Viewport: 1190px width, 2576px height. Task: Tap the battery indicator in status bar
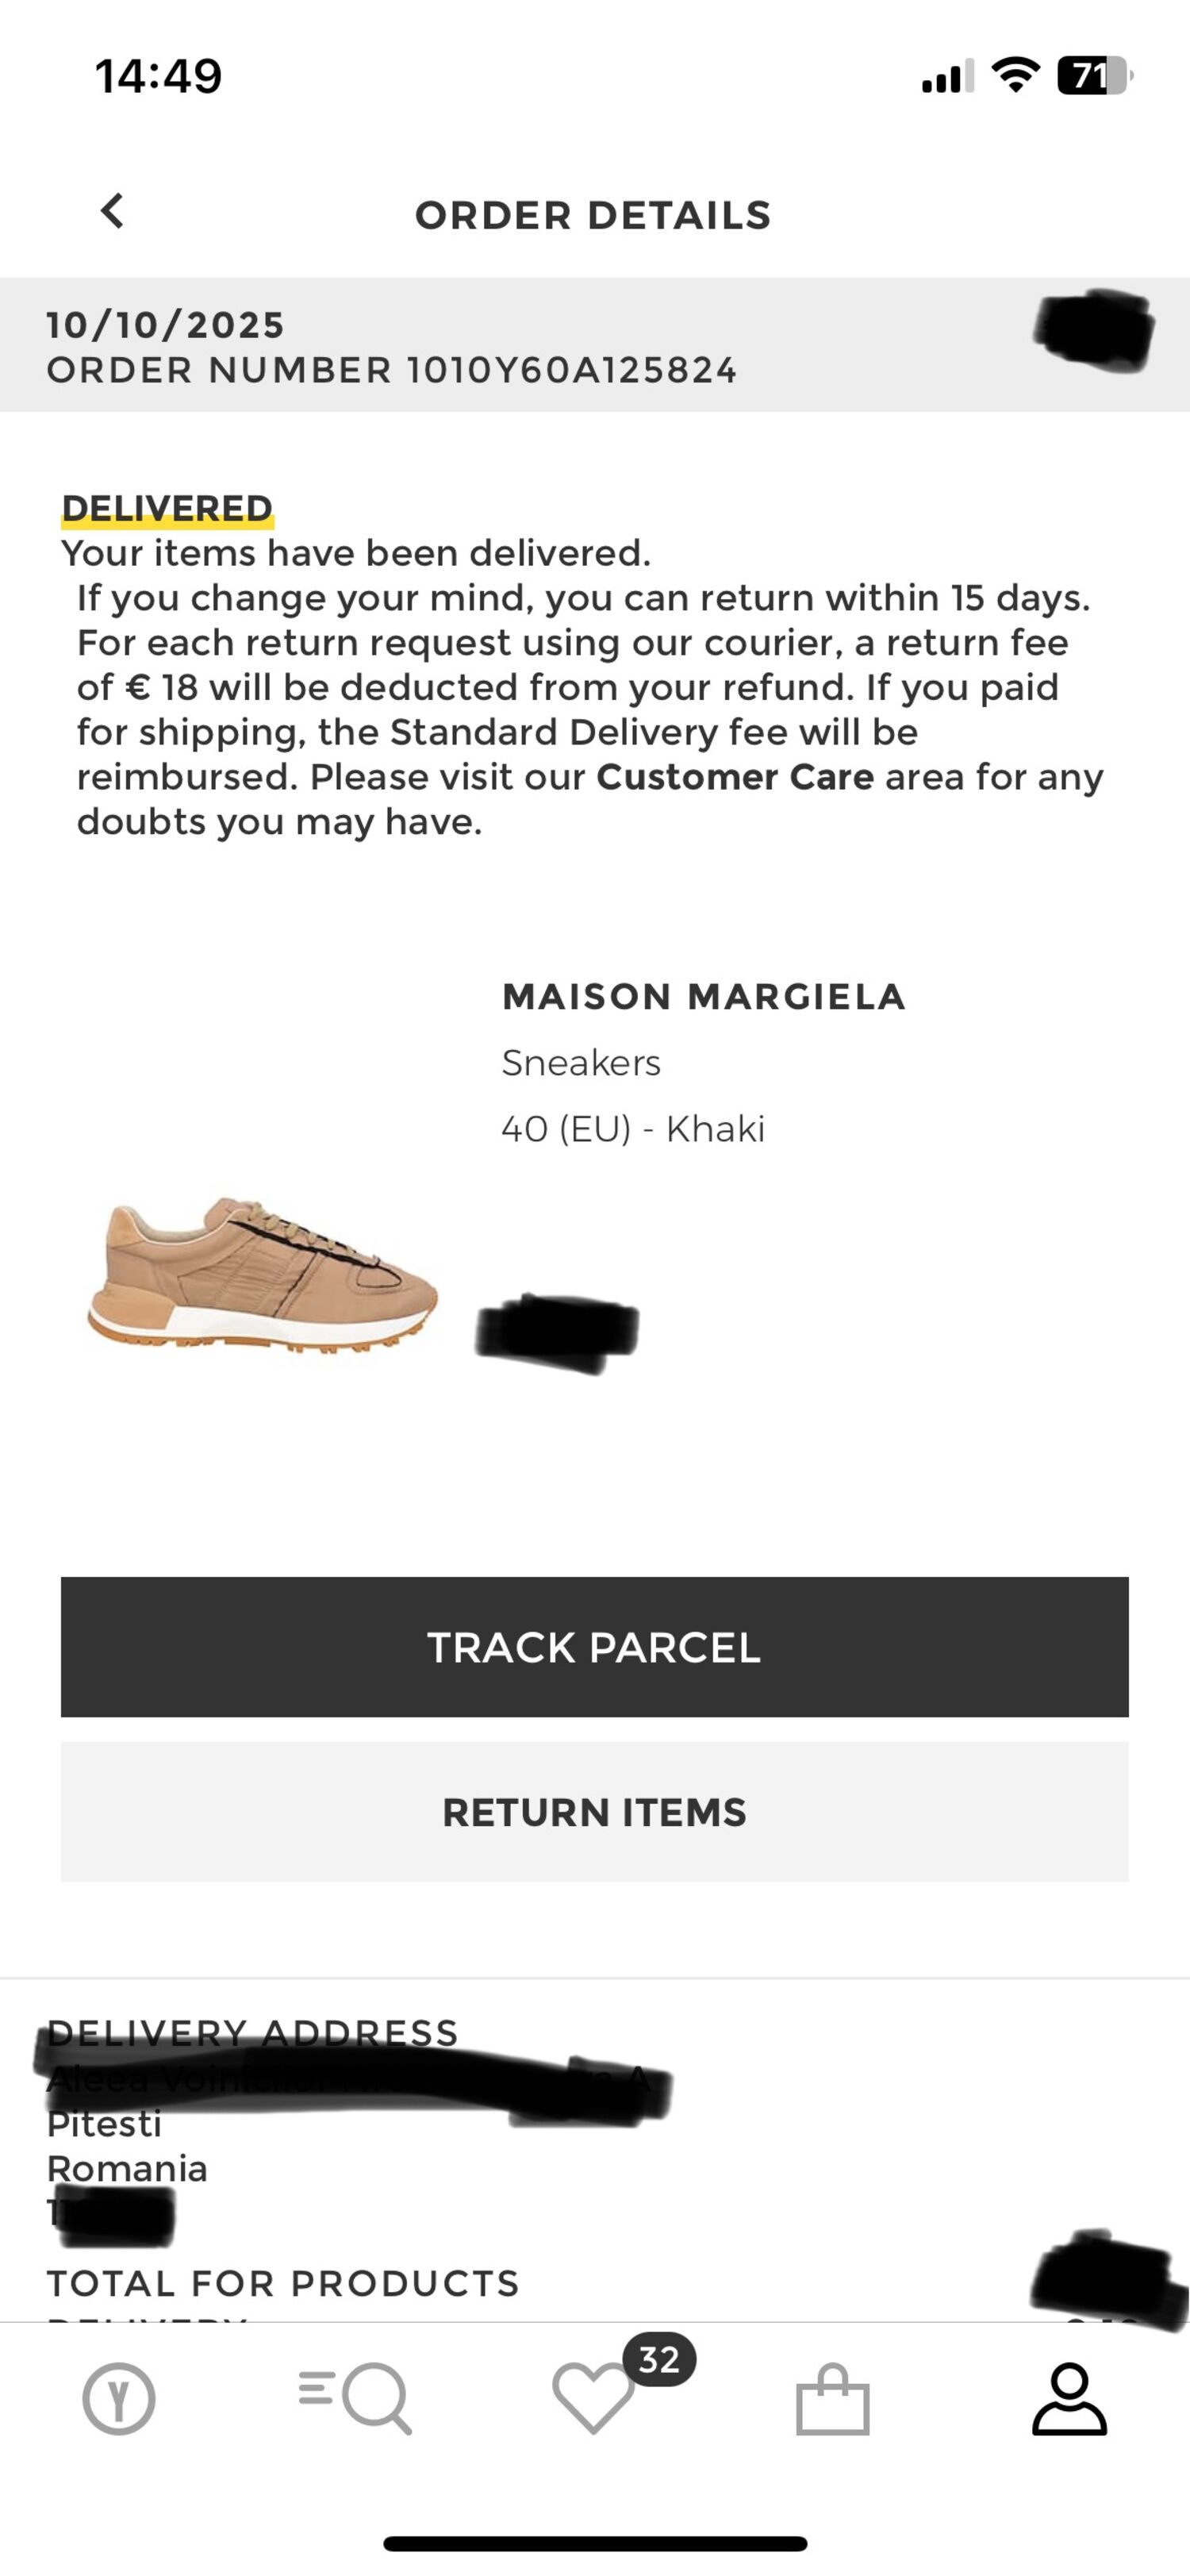(1093, 76)
